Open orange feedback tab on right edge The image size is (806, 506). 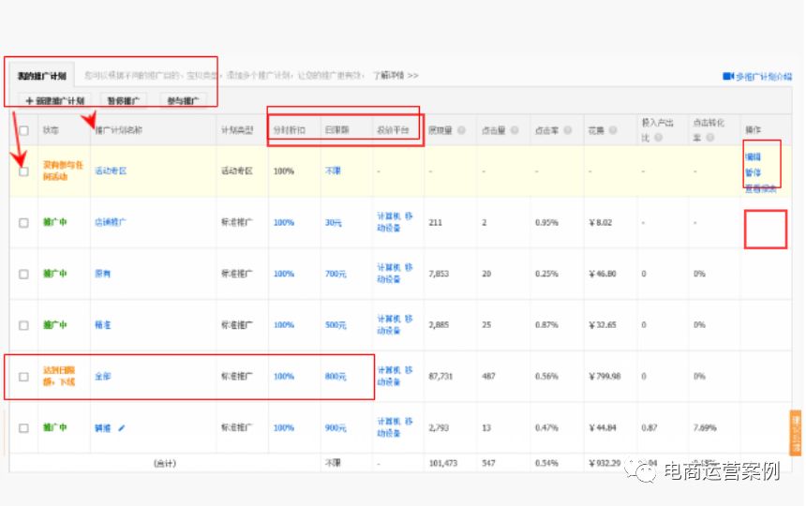click(x=796, y=433)
